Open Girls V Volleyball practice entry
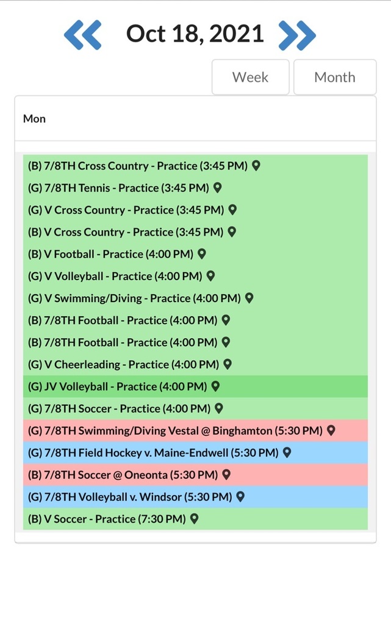This screenshot has height=625, width=391. coord(195,276)
